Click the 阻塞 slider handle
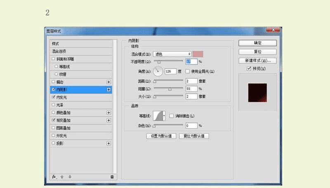 (x=170, y=89)
